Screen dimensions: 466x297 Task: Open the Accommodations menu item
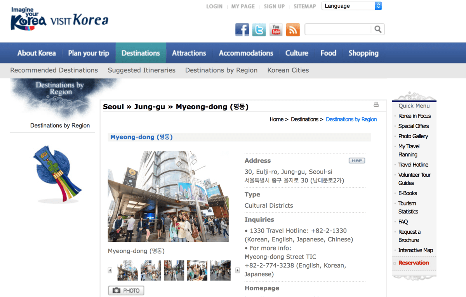[246, 53]
